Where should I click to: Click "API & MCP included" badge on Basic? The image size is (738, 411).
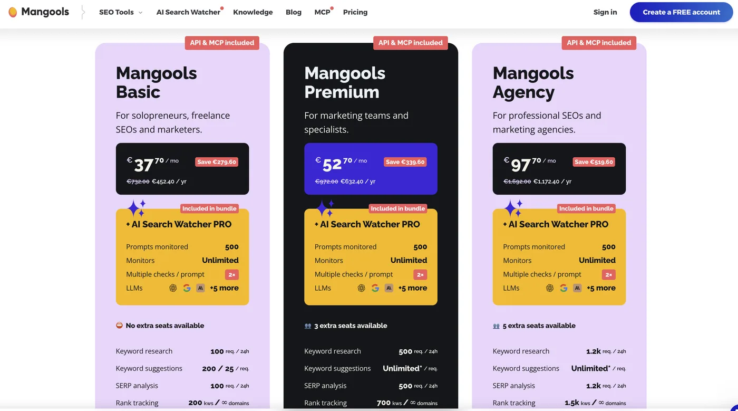click(222, 43)
